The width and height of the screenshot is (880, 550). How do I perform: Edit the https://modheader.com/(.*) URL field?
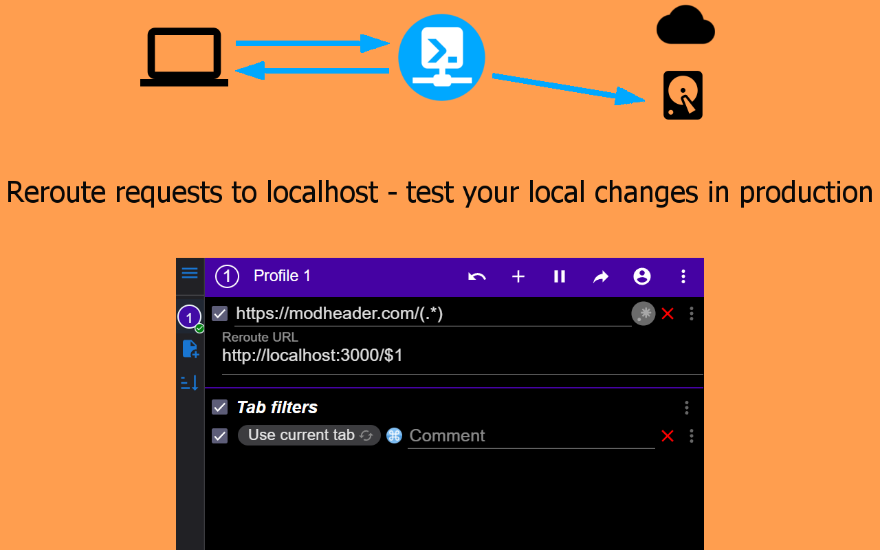(x=433, y=313)
